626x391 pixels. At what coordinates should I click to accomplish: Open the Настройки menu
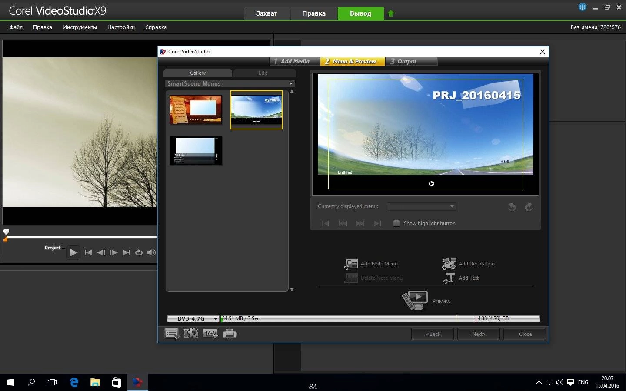(x=121, y=27)
